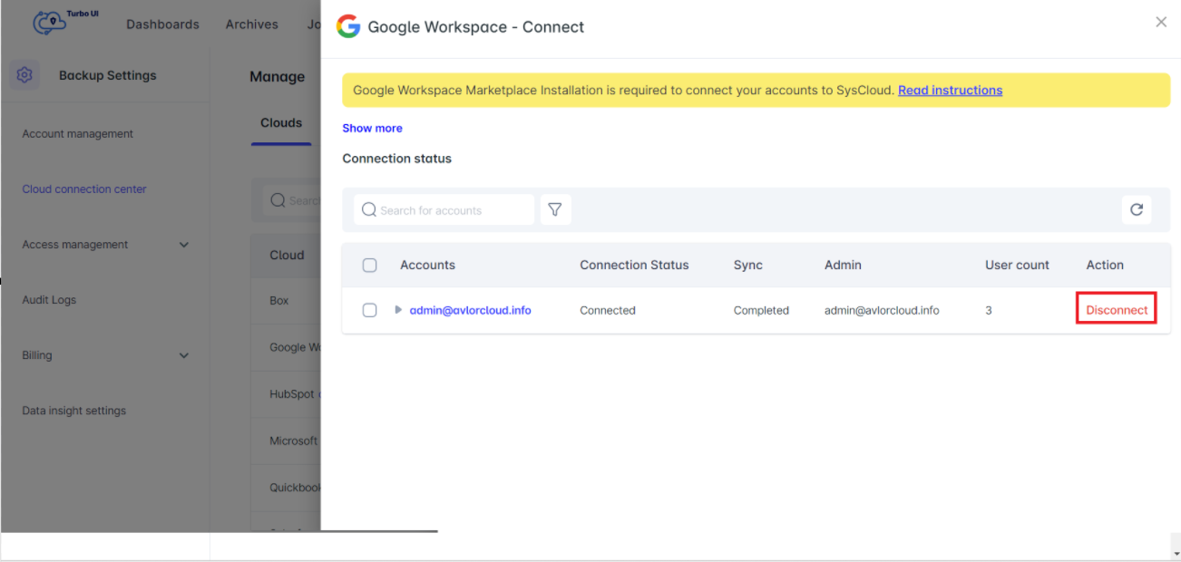Image resolution: width=1181 pixels, height=562 pixels.
Task: Open the Read instructions link
Action: (950, 90)
